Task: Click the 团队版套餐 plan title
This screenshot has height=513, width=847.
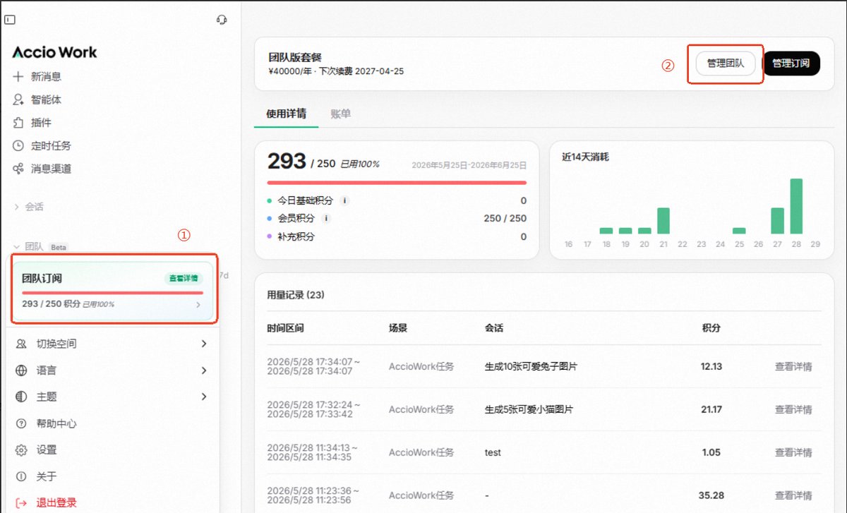Action: coord(295,58)
